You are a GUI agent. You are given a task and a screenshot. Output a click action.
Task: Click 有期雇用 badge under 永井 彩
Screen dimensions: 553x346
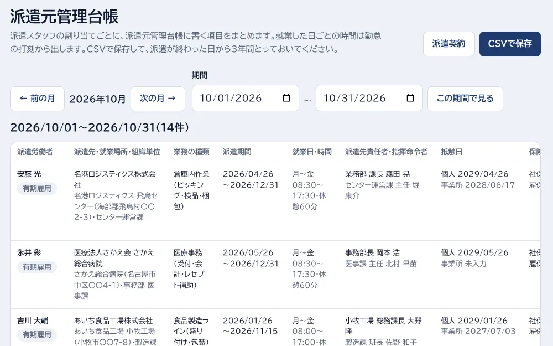[x=37, y=267]
